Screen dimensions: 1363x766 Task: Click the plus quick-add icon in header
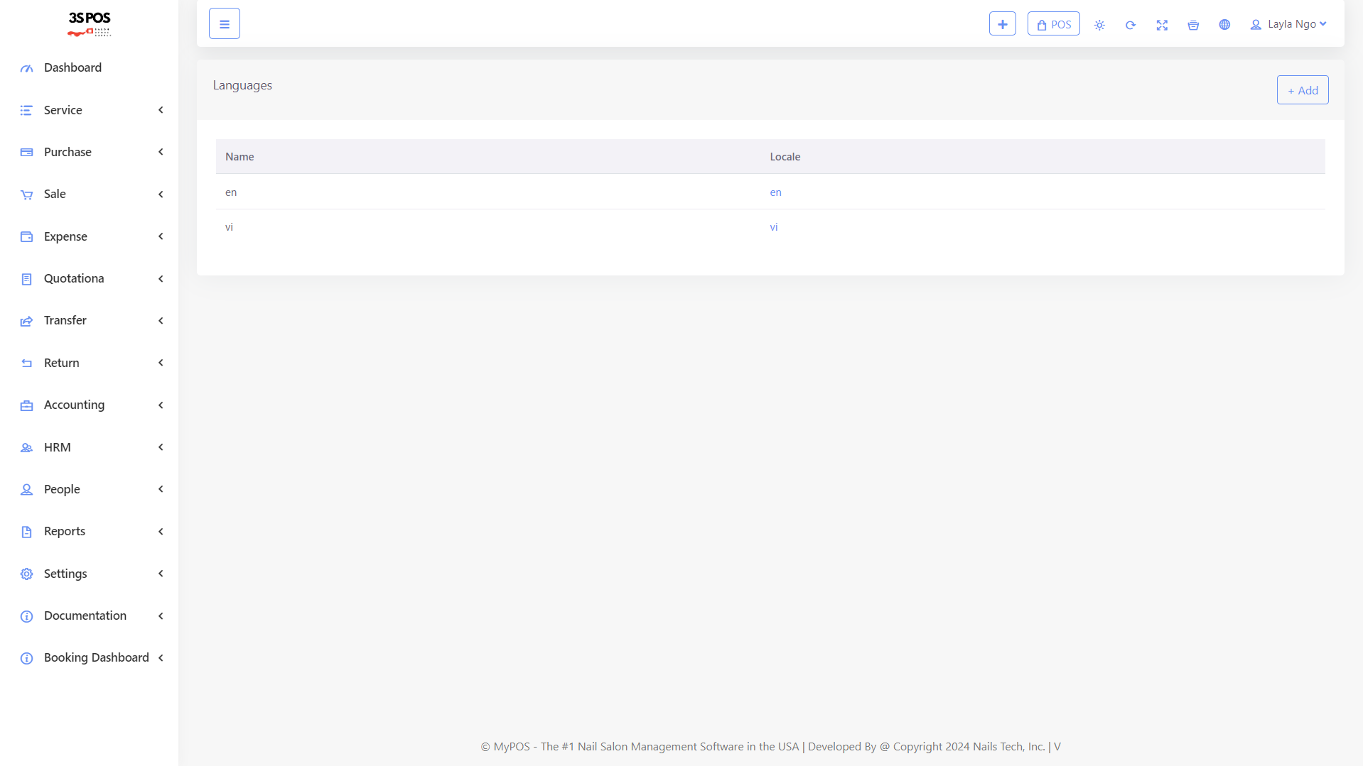pyautogui.click(x=1002, y=24)
